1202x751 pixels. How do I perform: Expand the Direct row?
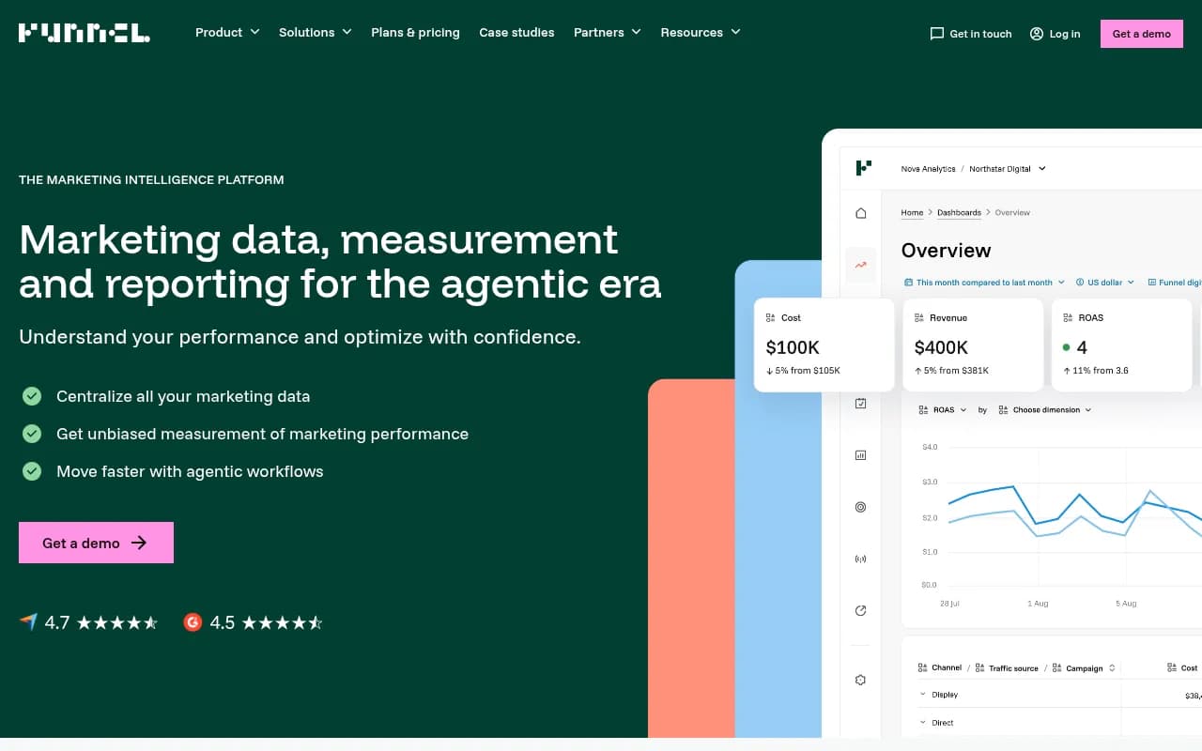coord(924,723)
